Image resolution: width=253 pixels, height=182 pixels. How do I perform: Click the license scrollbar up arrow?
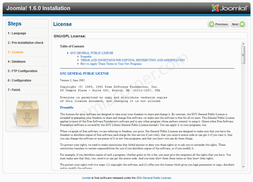[x=243, y=44]
